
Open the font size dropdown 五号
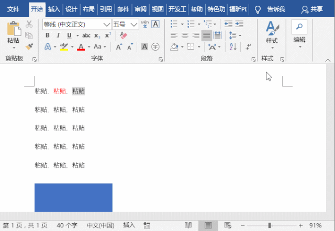tap(135, 25)
